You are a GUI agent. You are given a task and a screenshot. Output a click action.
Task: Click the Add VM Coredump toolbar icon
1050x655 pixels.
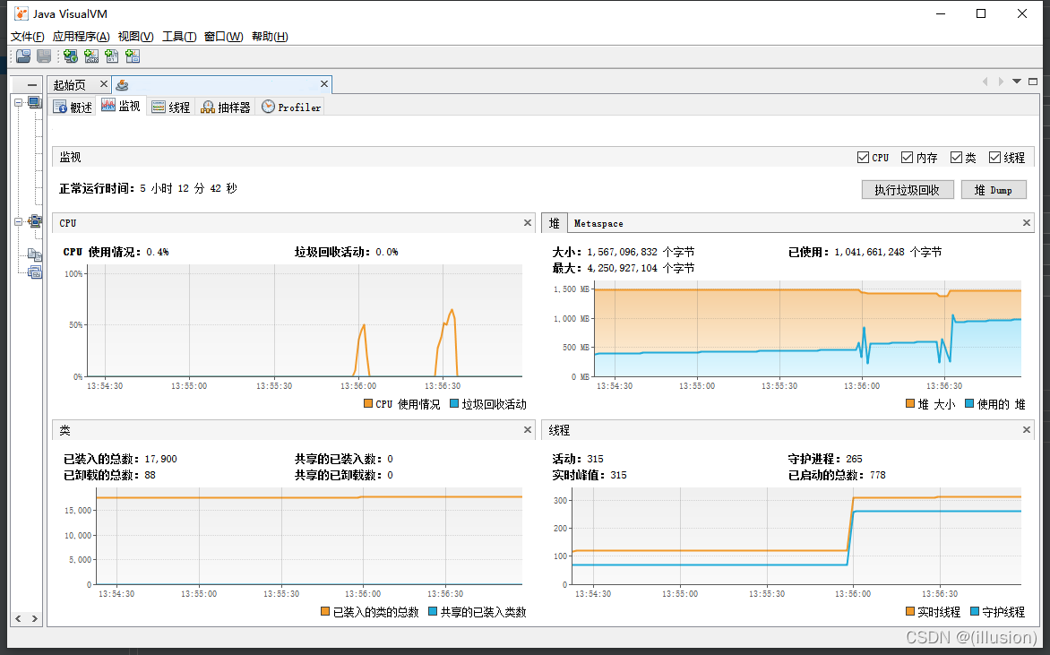point(111,56)
